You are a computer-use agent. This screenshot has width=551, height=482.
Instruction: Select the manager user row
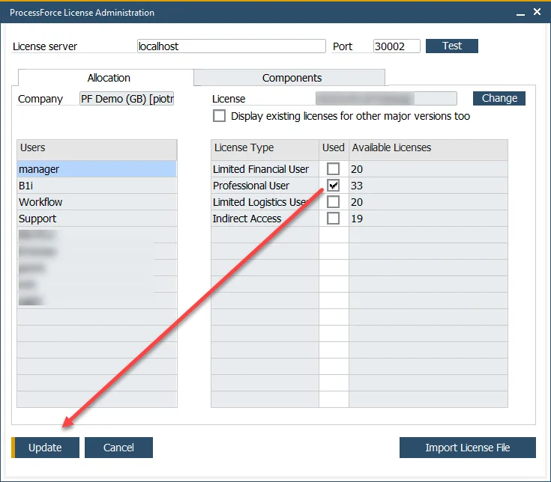[96, 169]
